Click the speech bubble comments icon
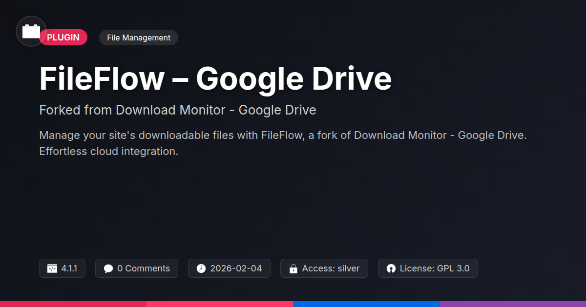This screenshot has width=586, height=307. coord(108,269)
